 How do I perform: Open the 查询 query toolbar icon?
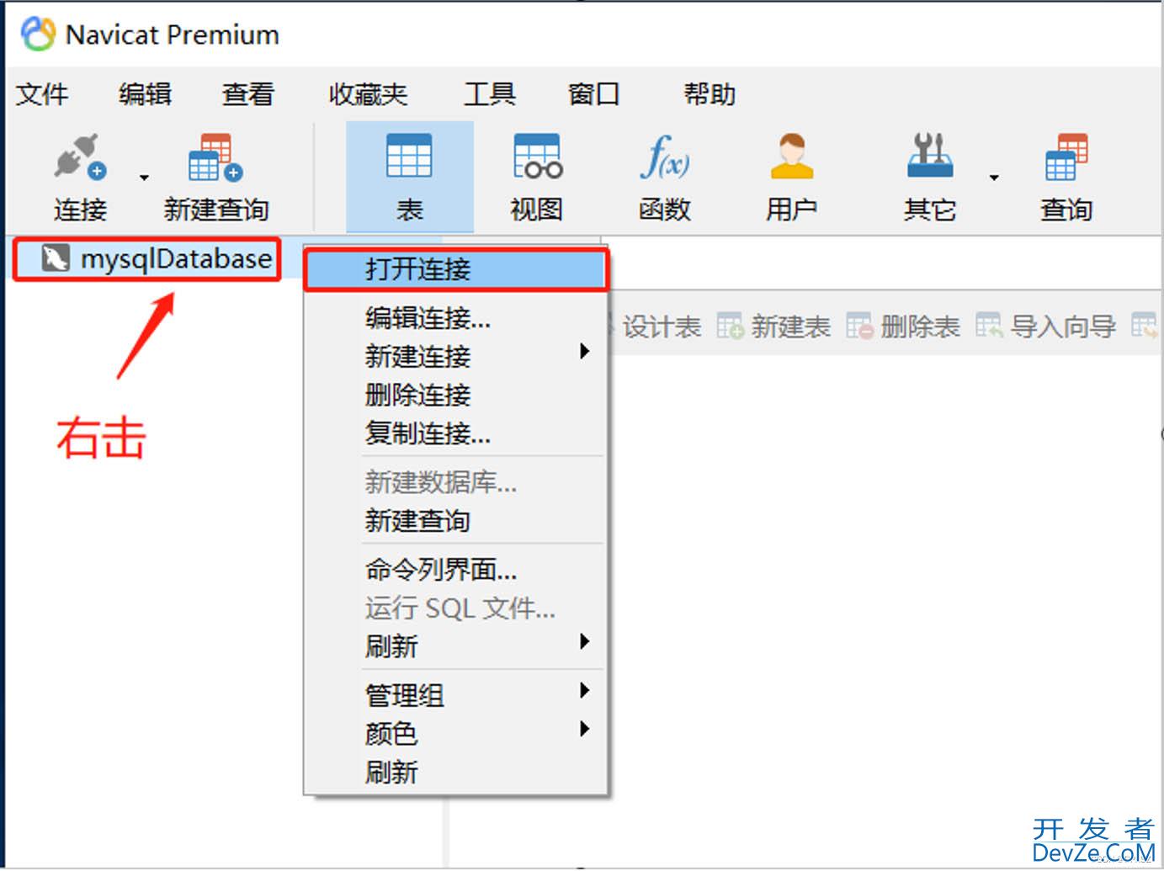click(x=1066, y=157)
